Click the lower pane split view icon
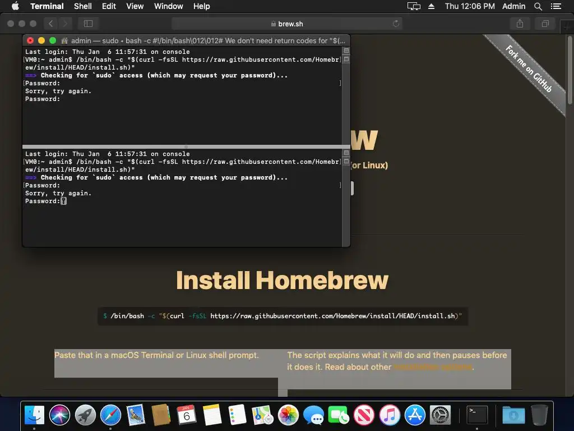 346,153
